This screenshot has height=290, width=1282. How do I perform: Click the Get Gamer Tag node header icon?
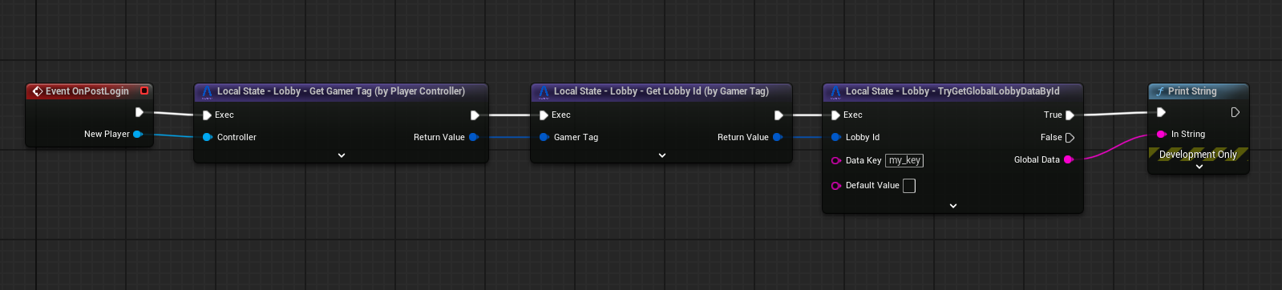[206, 92]
